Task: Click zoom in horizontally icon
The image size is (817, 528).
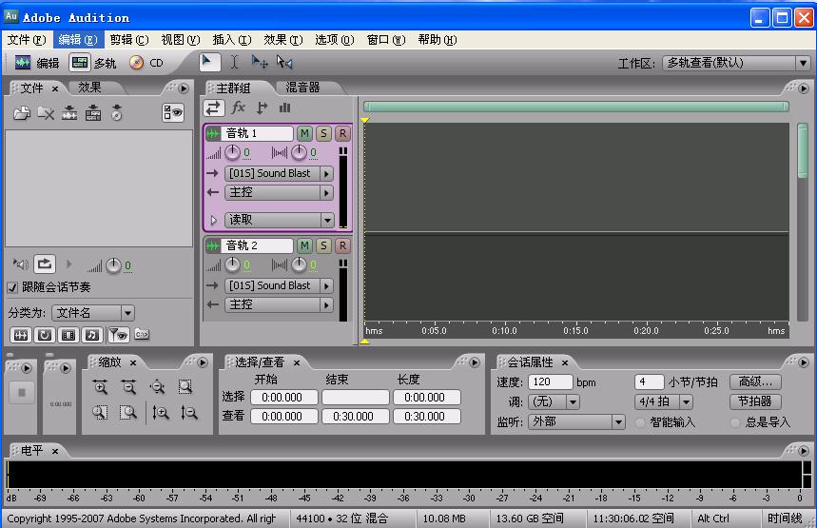Action: [x=100, y=386]
